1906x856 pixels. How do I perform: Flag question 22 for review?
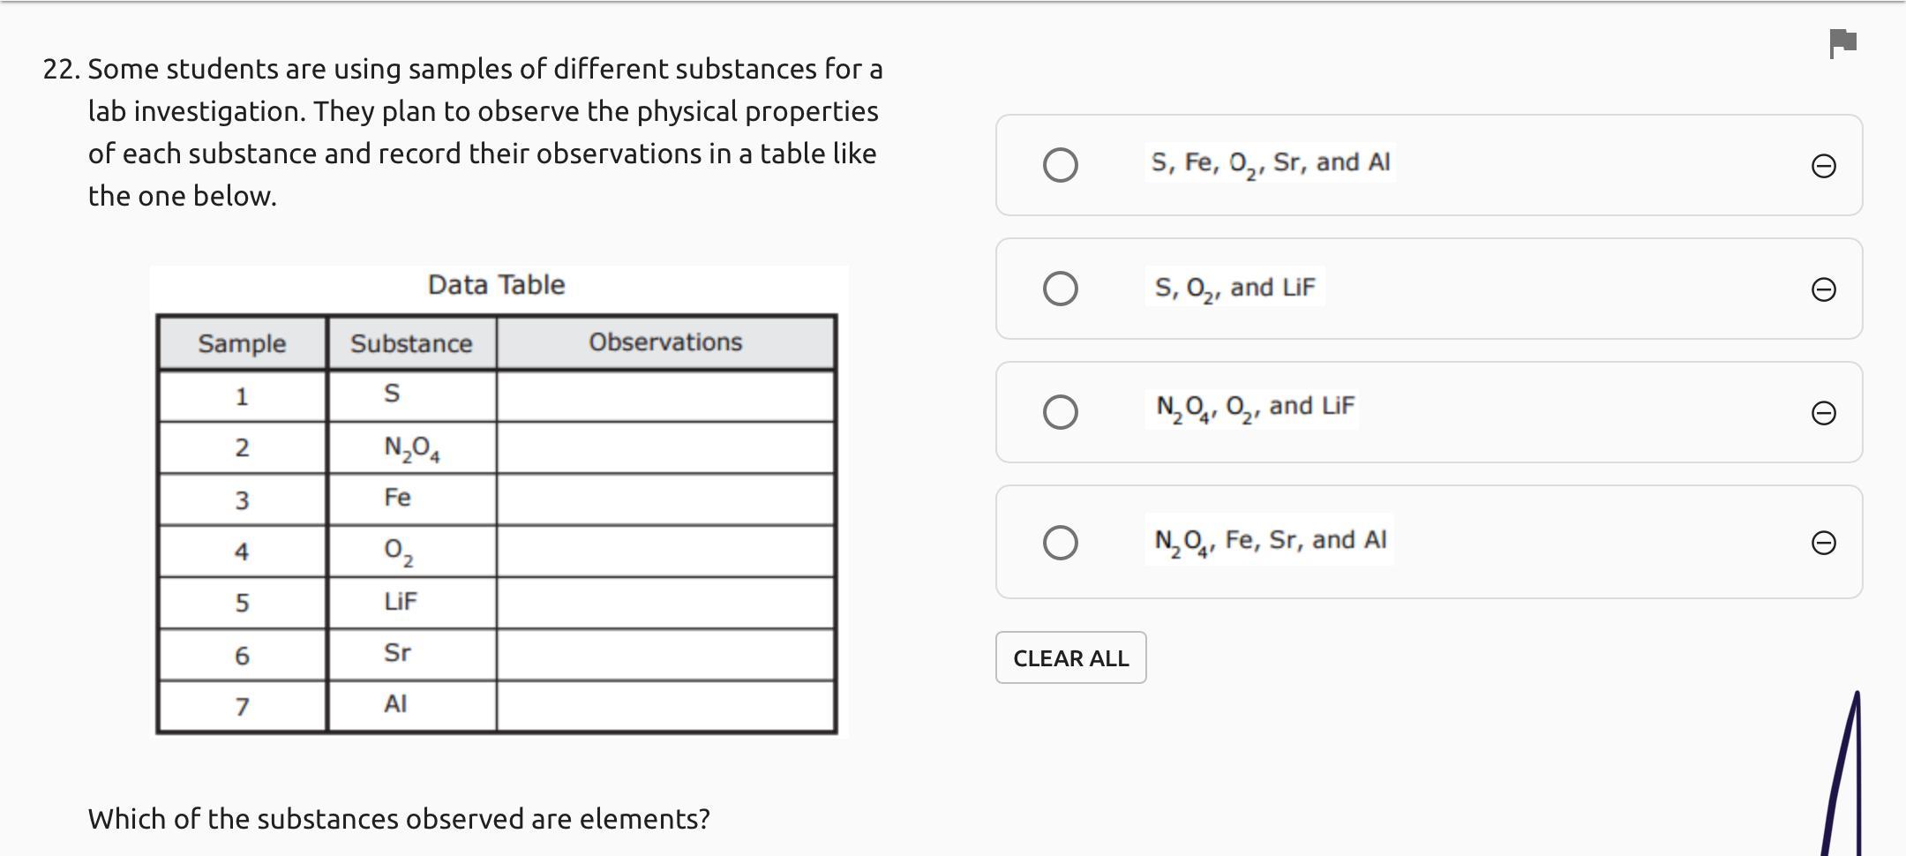(1842, 43)
